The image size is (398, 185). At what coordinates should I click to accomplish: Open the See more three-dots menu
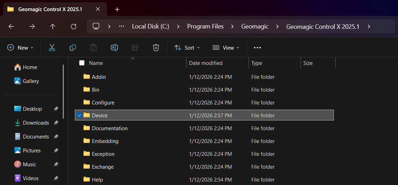(x=257, y=48)
